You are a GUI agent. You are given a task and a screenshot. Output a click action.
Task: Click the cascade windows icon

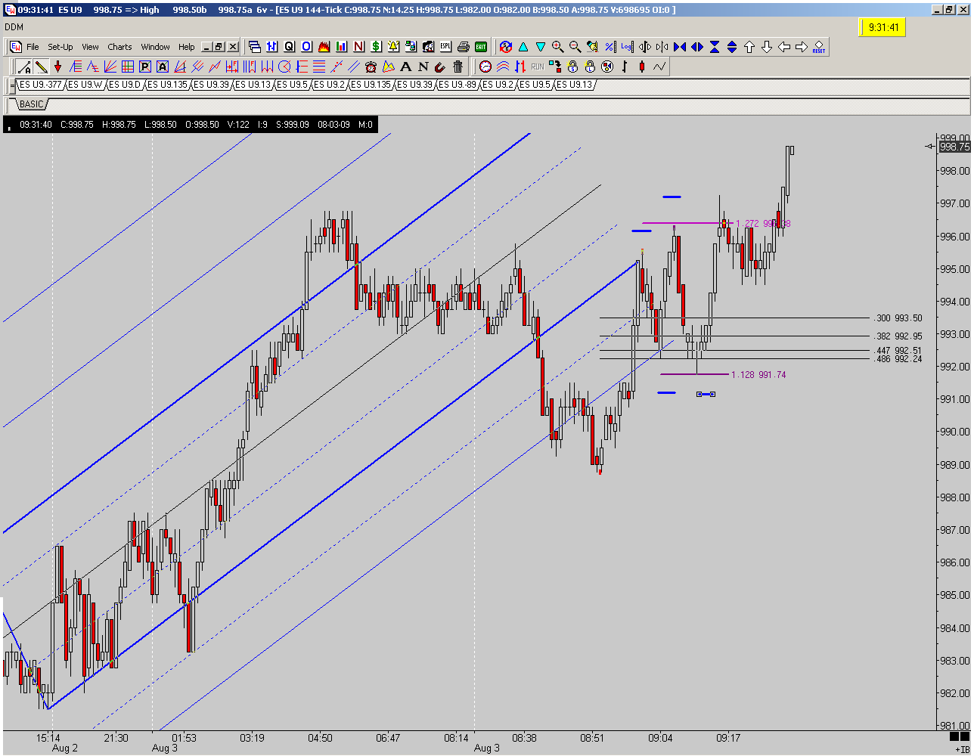click(x=255, y=47)
